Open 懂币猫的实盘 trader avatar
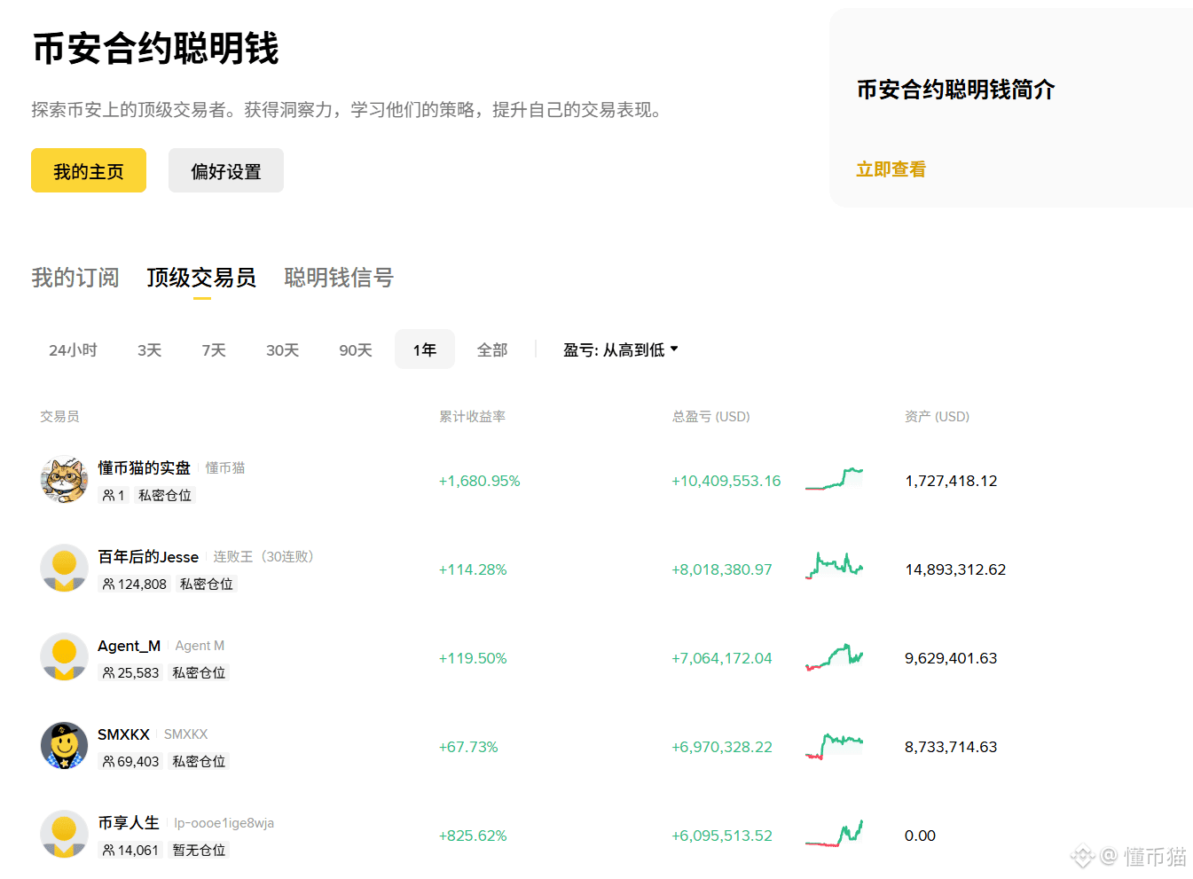 (x=64, y=480)
